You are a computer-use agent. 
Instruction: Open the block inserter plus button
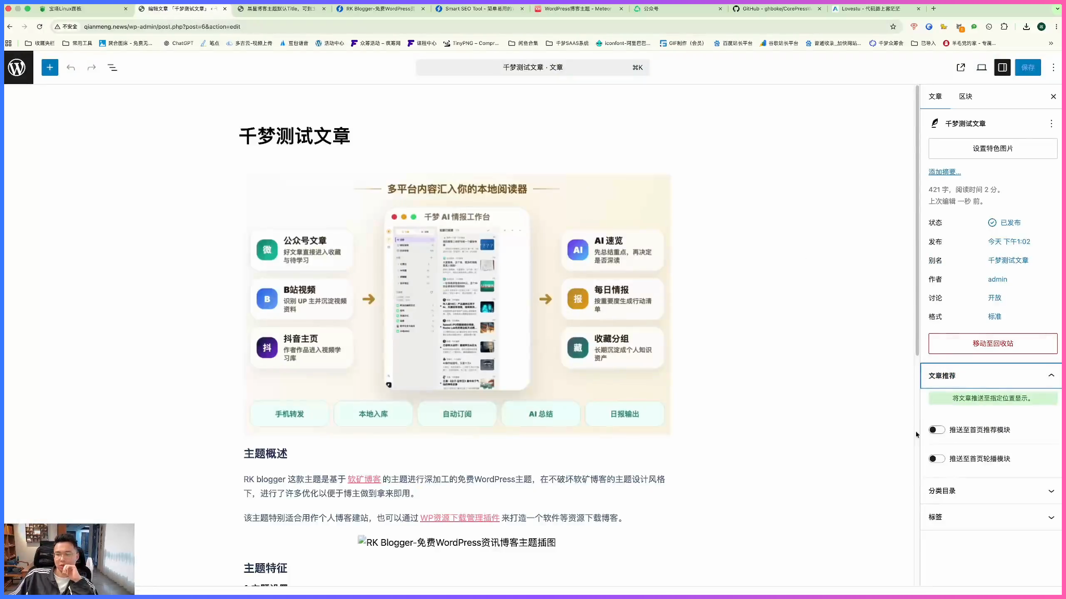coord(50,67)
